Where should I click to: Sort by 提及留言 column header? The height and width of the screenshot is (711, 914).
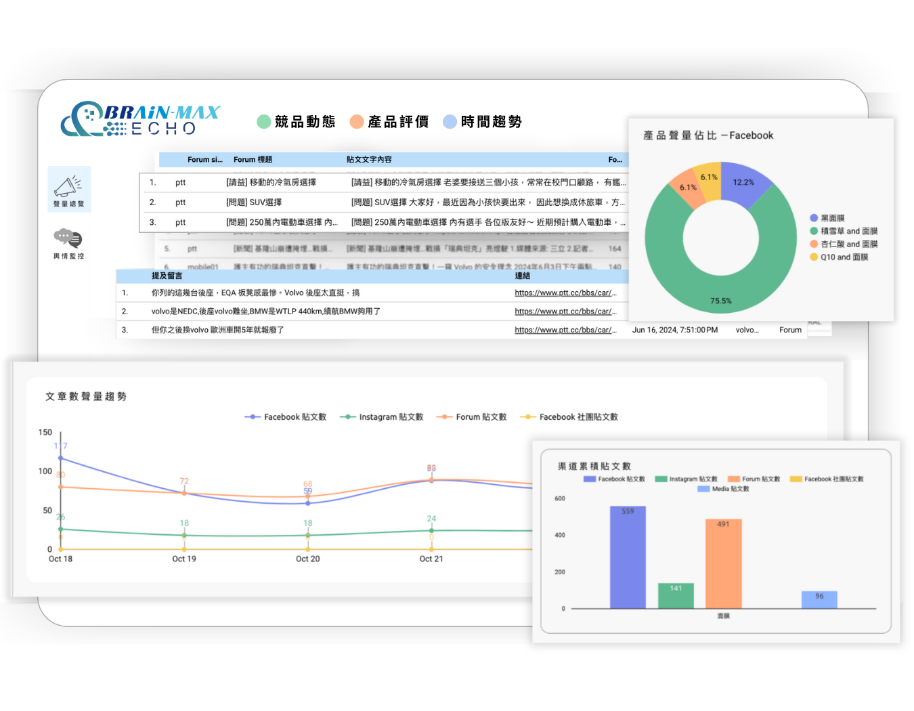coord(167,276)
